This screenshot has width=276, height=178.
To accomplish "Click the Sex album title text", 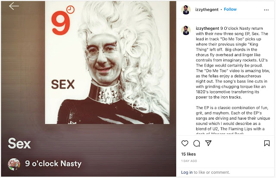I will pyautogui.click(x=19, y=143).
